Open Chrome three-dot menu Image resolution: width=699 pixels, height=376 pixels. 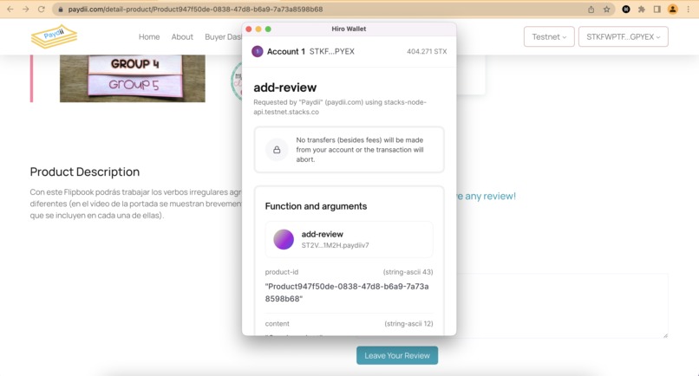click(x=689, y=10)
